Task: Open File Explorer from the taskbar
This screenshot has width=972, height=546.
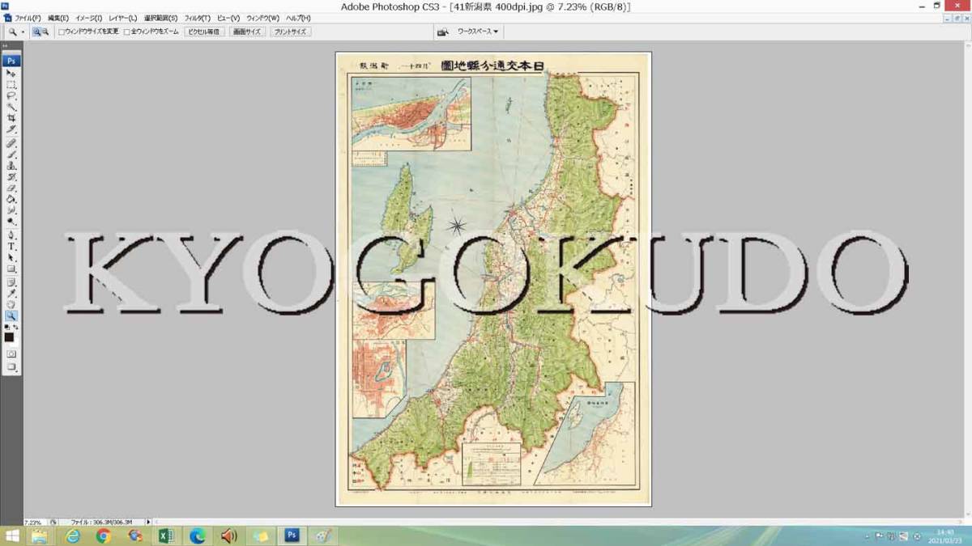Action: [x=40, y=535]
